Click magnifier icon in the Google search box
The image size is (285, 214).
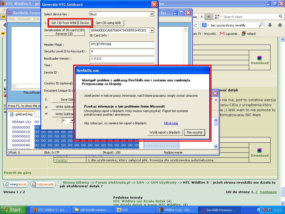[261, 25]
